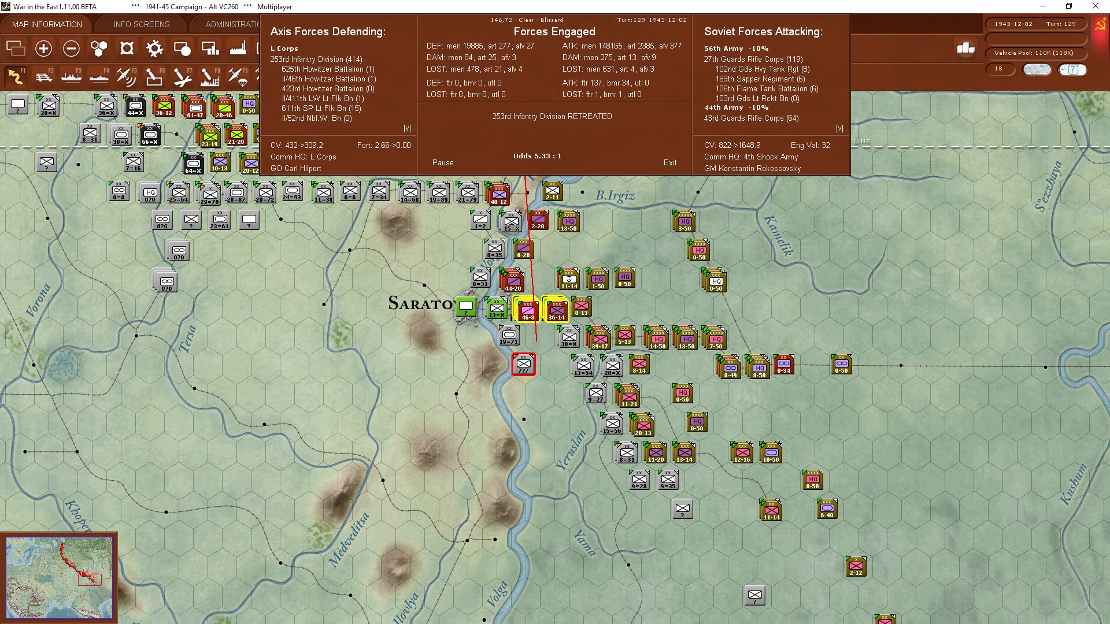The height and width of the screenshot is (624, 1110).
Task: Select the 46-8 unit counter
Action: pos(527,310)
